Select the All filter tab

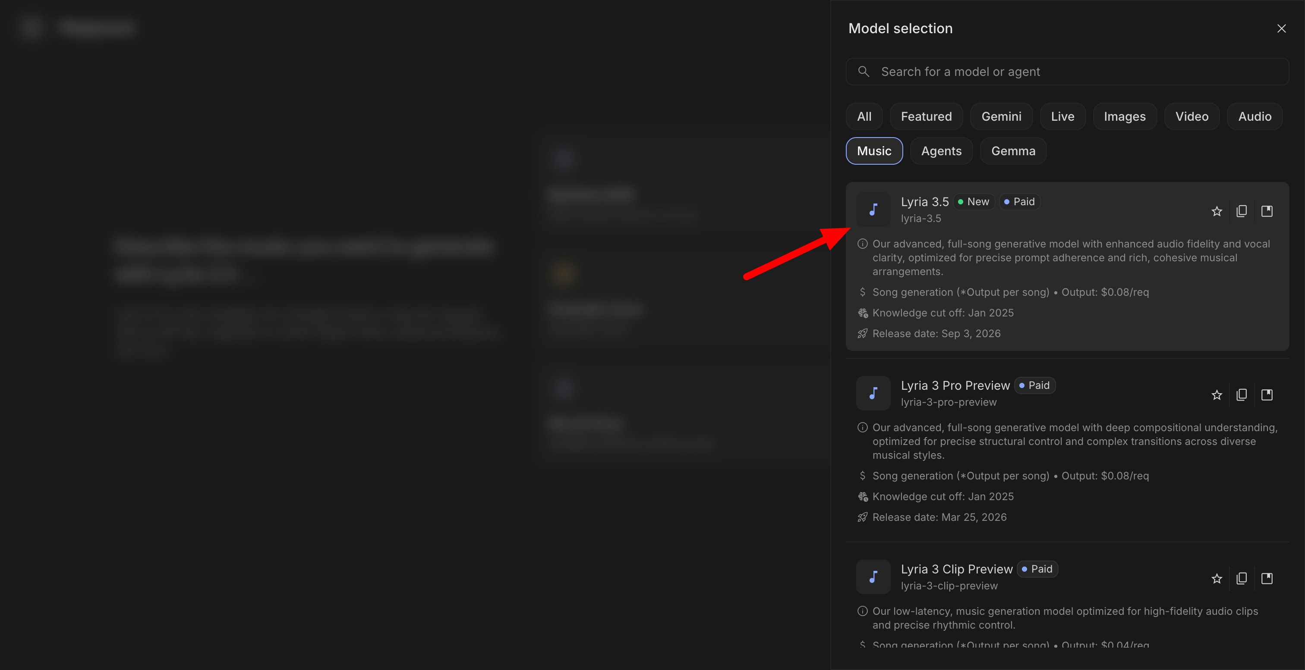click(864, 116)
